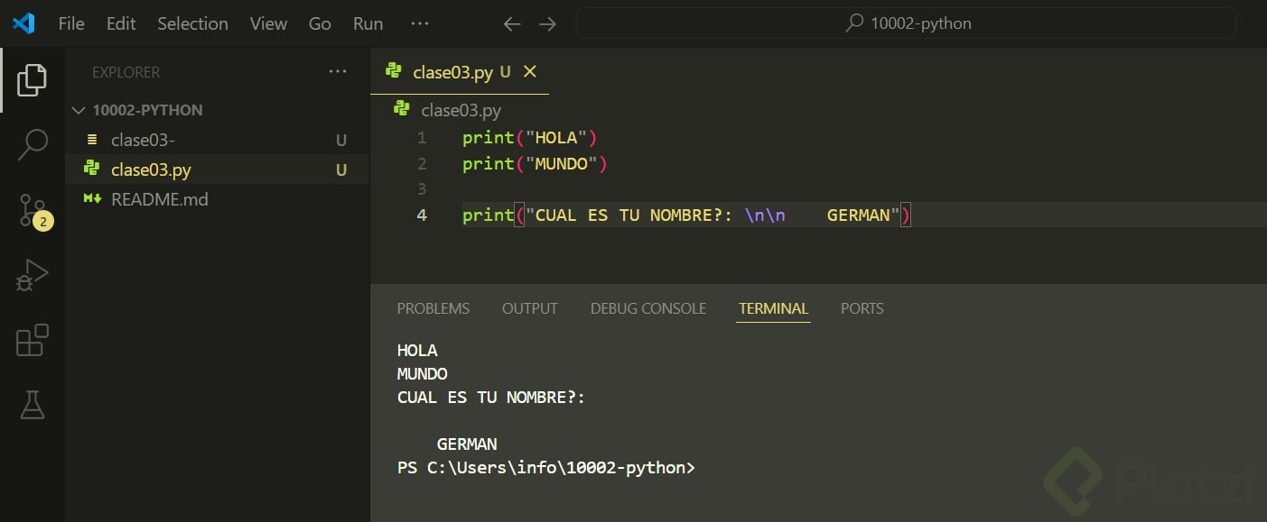Switch to the PROBLEMS panel tab
This screenshot has width=1267, height=522.
(433, 308)
